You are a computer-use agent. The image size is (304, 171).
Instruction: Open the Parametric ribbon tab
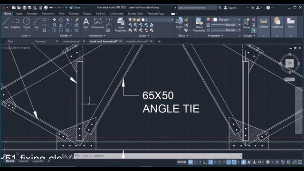[48, 14]
